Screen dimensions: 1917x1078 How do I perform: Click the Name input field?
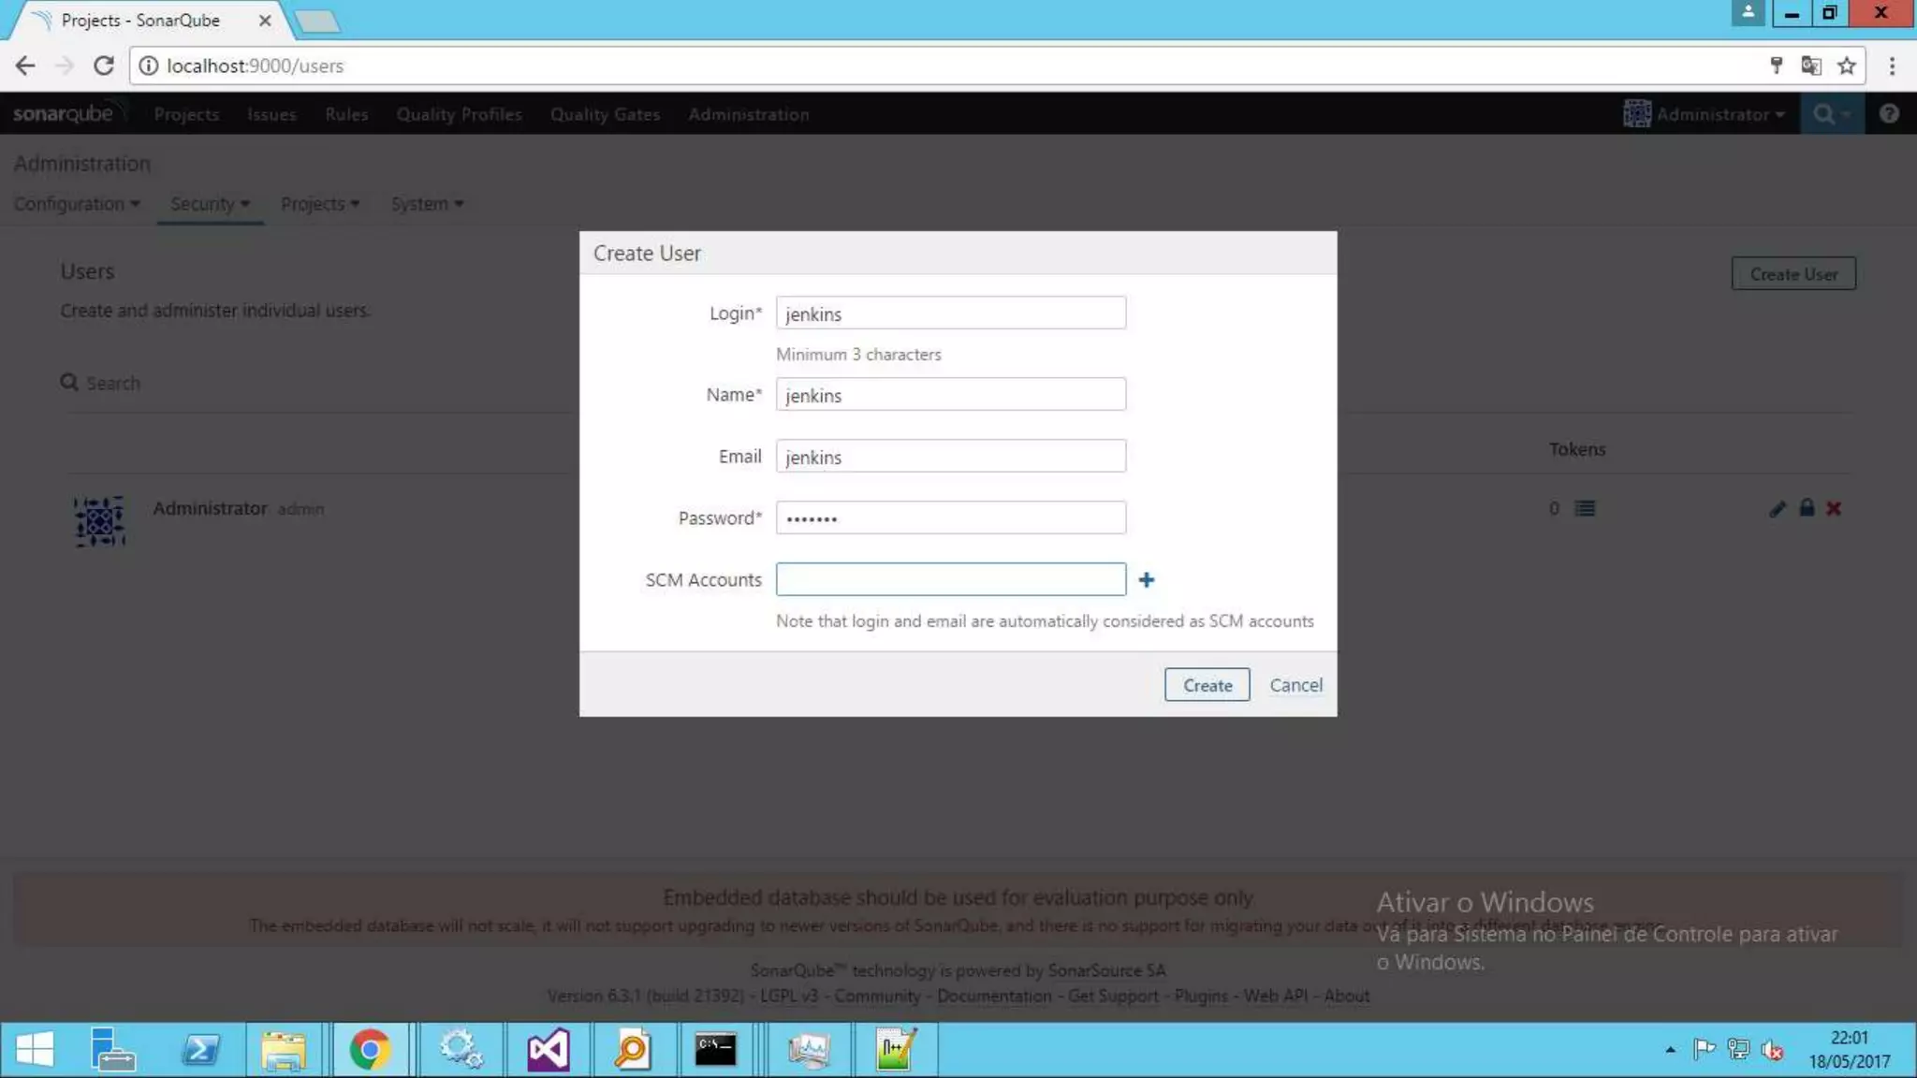click(950, 395)
